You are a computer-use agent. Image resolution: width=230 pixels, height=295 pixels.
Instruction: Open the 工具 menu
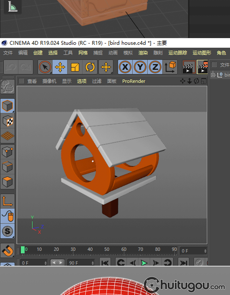pos(68,53)
